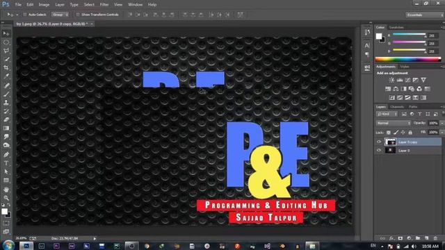The width and height of the screenshot is (445, 250).
Task: Toggle lock all for layer
Action: point(410,133)
